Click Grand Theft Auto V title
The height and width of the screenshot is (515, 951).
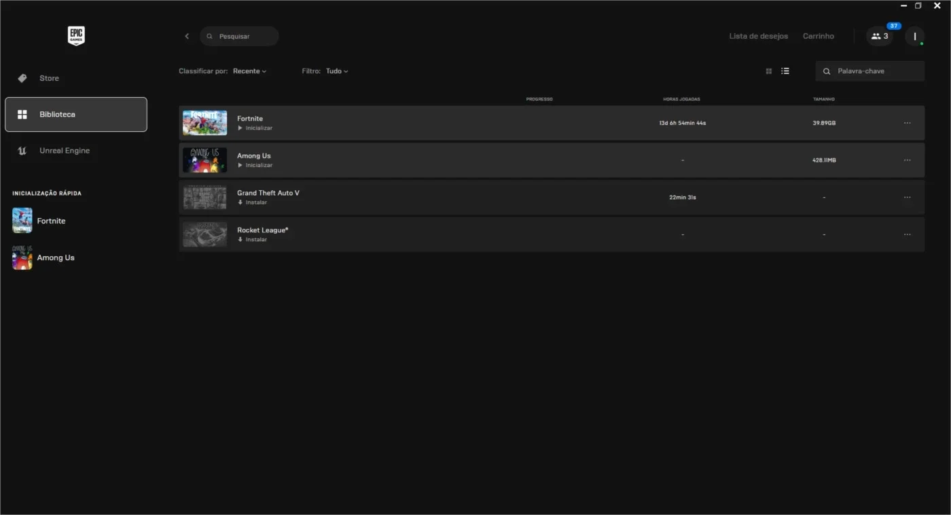coord(268,193)
